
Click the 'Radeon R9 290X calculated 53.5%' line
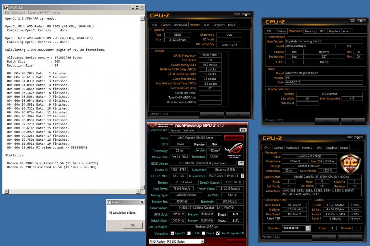pos(52,163)
